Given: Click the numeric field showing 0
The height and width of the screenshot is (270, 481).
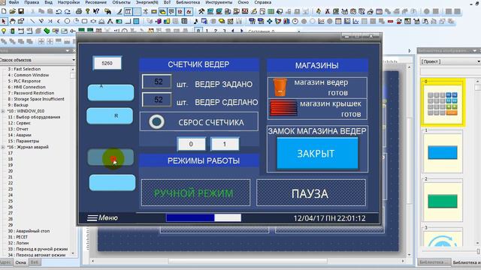Looking at the screenshot, I should (x=191, y=144).
